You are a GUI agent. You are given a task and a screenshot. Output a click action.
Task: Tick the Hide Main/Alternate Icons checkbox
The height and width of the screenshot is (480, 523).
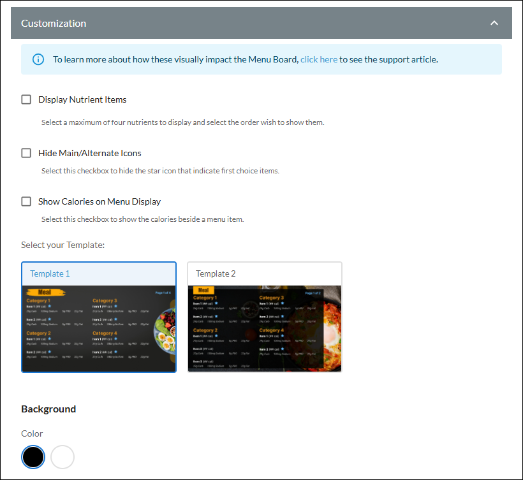pos(26,153)
